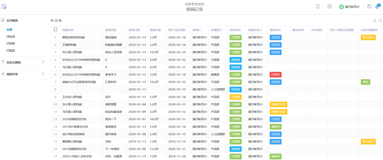This screenshot has height=160, width=383.
Task: Open record 2020战略规划文档
Action: 74,119
